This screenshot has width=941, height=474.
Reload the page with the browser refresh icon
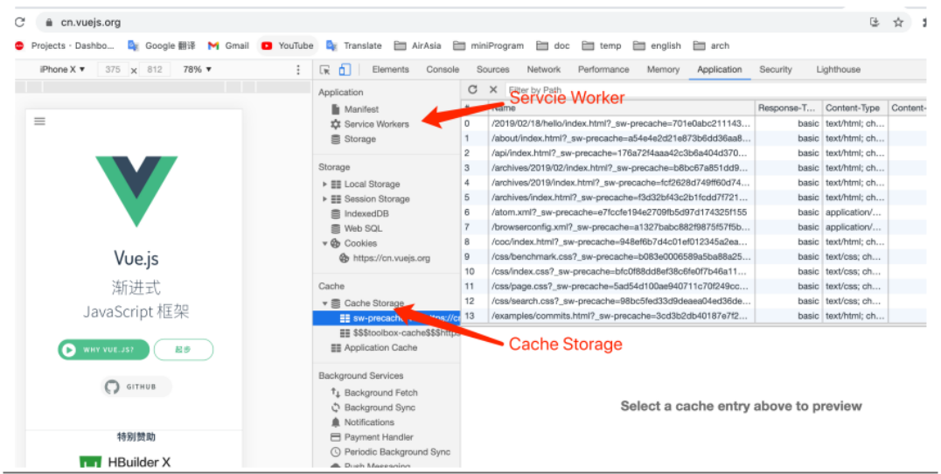click(x=20, y=22)
